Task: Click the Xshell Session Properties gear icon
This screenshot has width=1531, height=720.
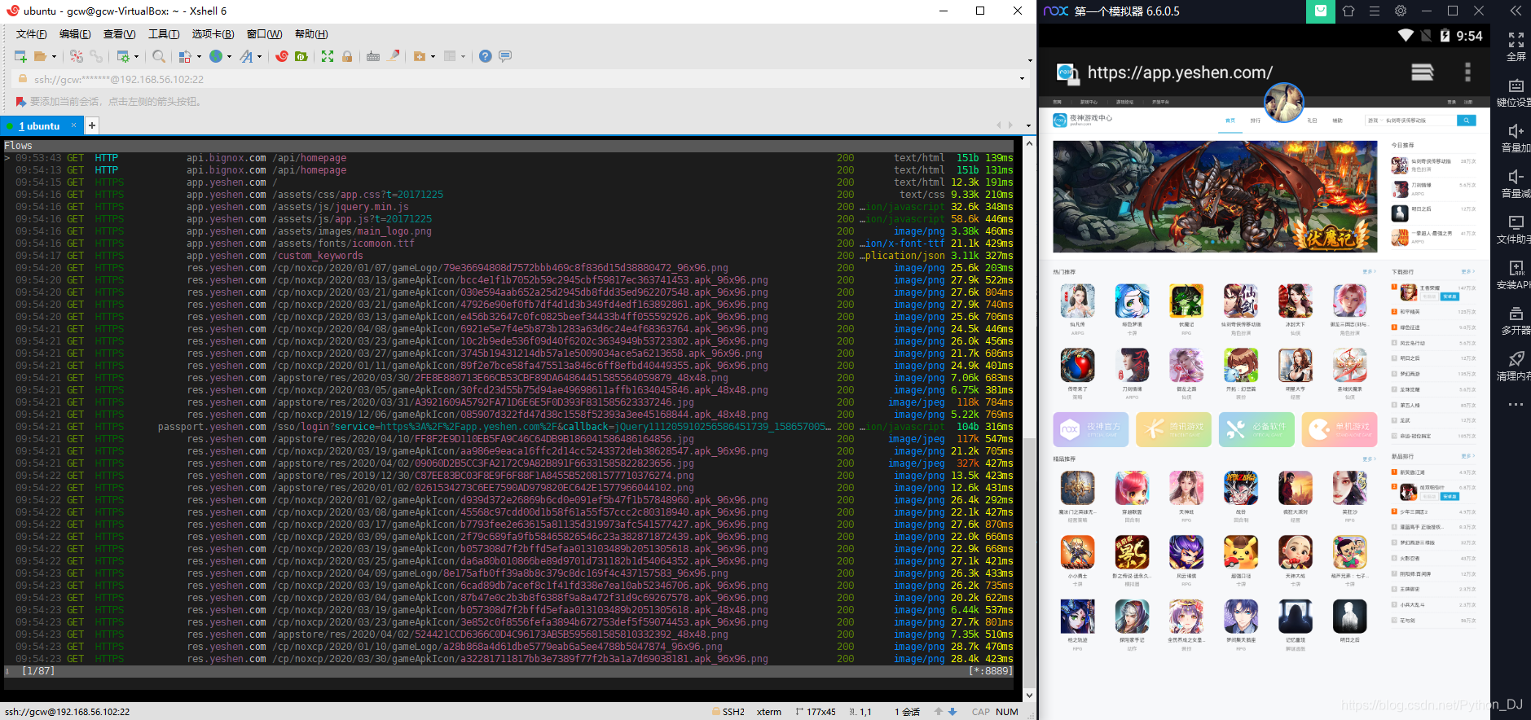Action: tap(123, 56)
